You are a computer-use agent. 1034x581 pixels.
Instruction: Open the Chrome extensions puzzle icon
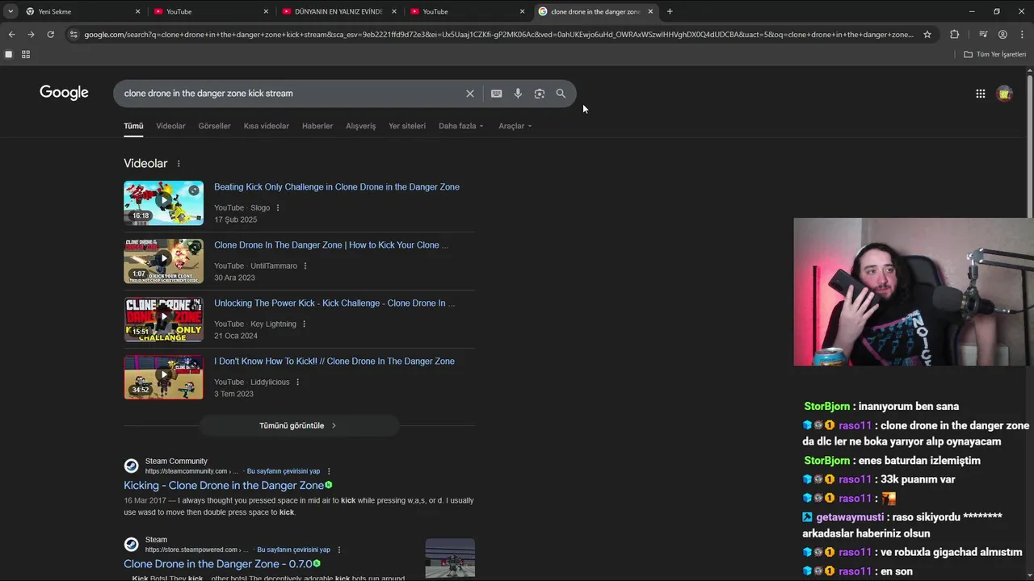[954, 35]
